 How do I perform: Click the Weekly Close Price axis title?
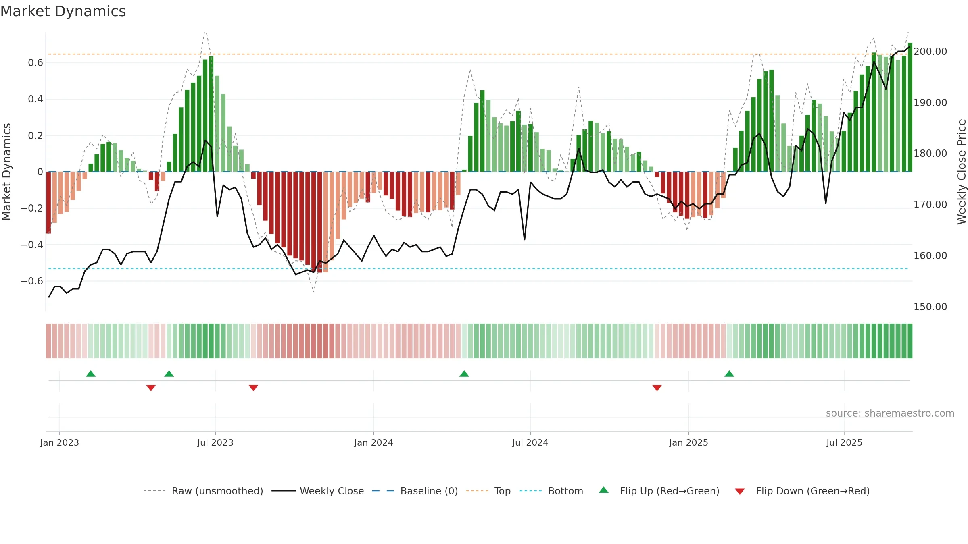point(962,172)
